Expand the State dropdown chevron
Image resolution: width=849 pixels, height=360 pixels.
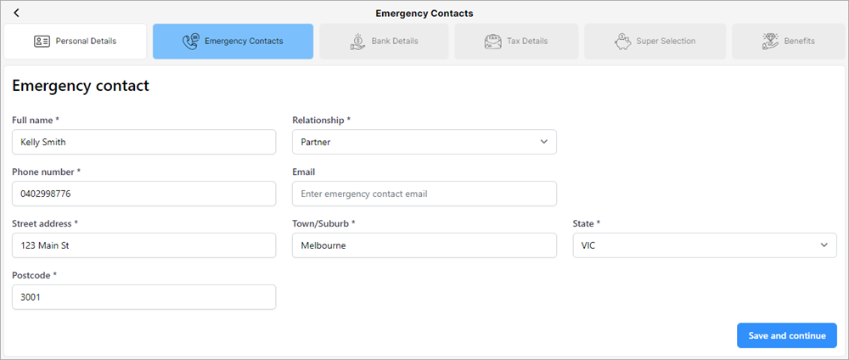coord(824,245)
